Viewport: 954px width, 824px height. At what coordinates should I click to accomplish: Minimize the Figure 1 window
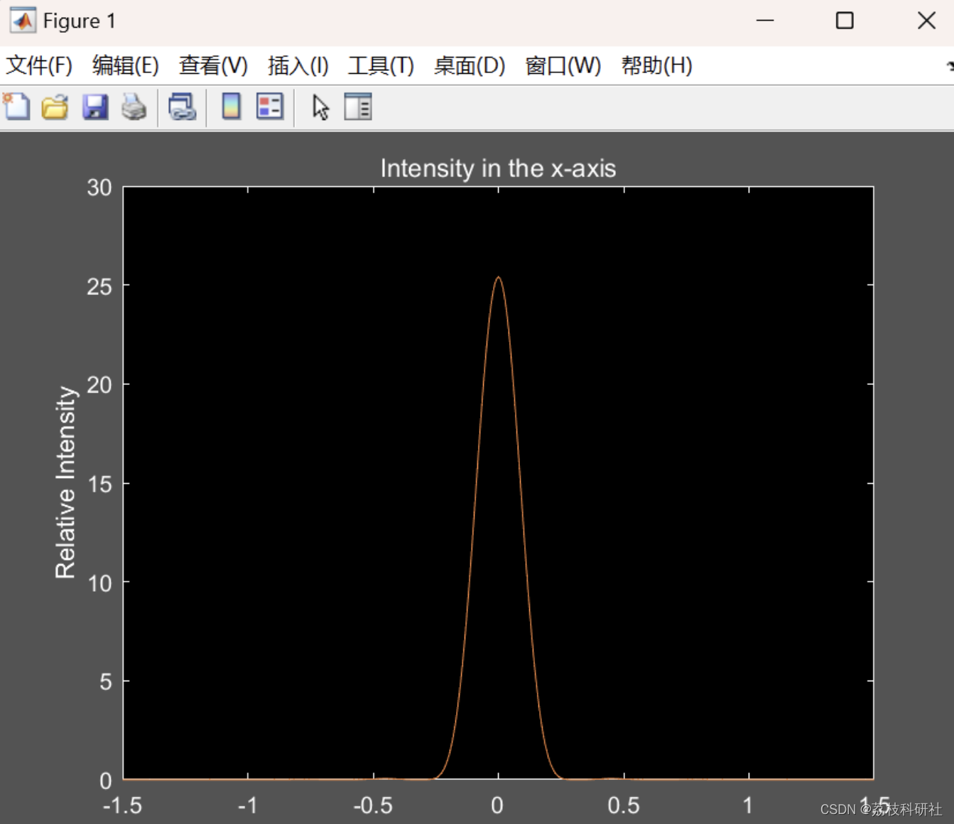coord(765,21)
